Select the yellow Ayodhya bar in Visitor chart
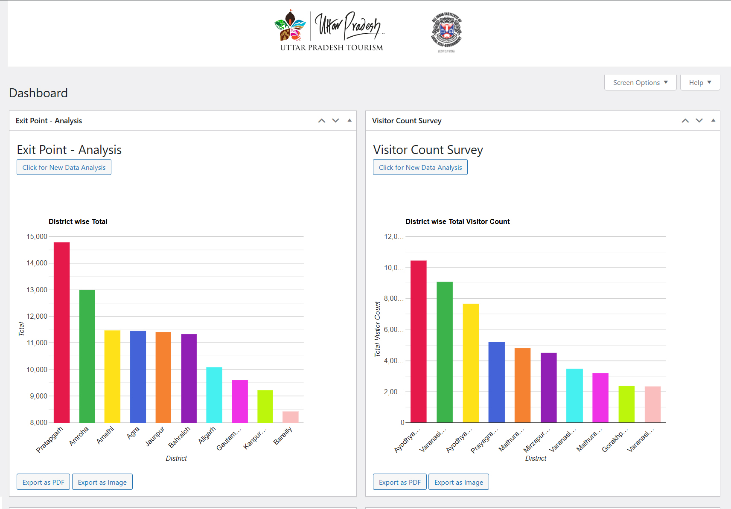731x509 pixels. pos(471,363)
